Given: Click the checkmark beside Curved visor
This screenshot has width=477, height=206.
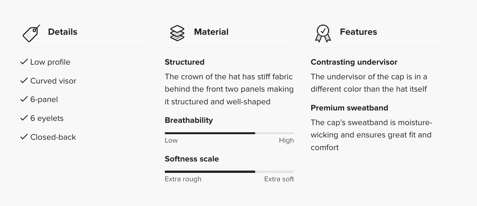Looking at the screenshot, I should (x=24, y=81).
